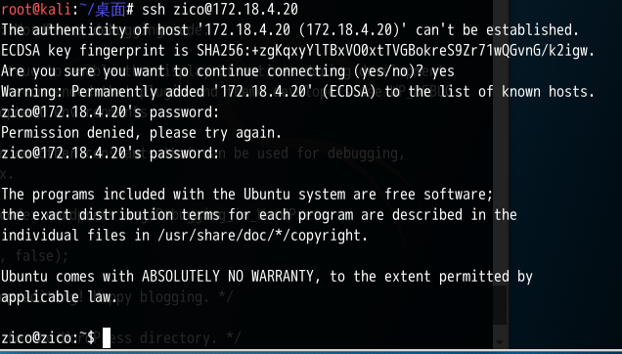Click the 'Ubuntu system are free software' text
This screenshot has width=622, height=354.
[368, 195]
